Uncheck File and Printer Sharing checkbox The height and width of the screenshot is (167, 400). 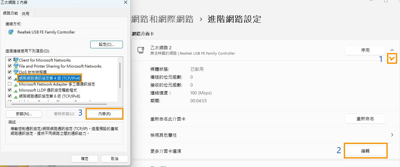9,66
